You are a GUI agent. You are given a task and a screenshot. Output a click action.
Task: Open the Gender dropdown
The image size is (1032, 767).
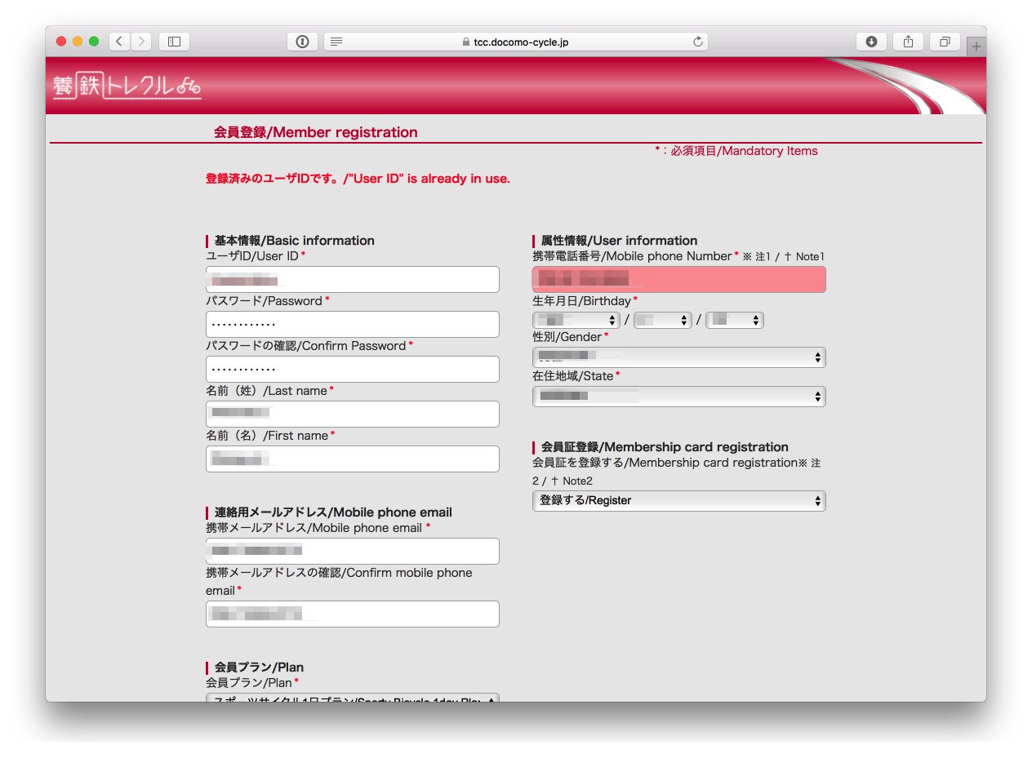678,357
